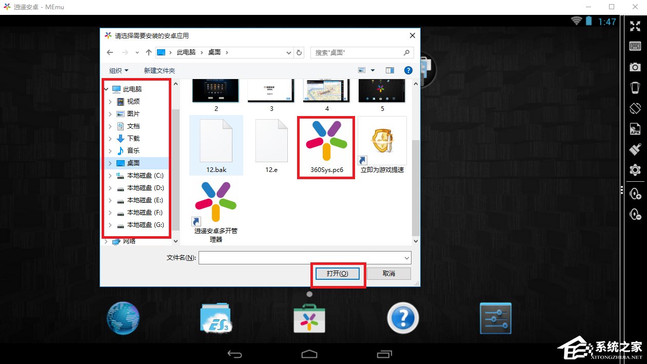647x364 pixels.
Task: Select 立即为游戏提速 shortcut
Action: (x=382, y=145)
